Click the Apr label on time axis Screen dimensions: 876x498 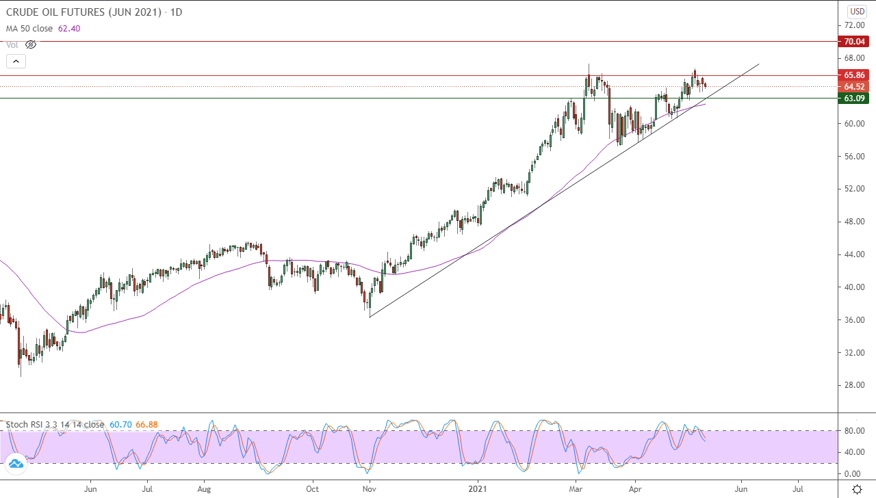click(635, 490)
